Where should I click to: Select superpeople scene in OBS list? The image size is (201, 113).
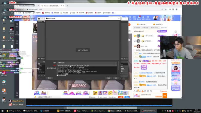coord(41,72)
